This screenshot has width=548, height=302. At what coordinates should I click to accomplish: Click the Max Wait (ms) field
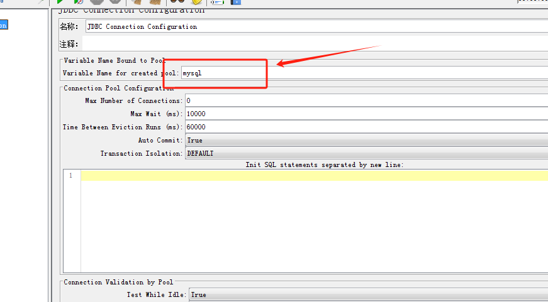pyautogui.click(x=367, y=114)
